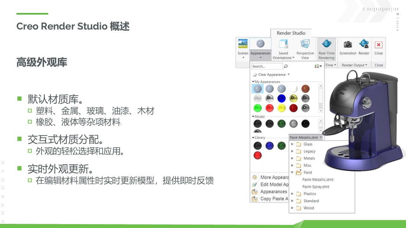This screenshot has width=406, height=228.
Task: Click the Render teapot icon
Action: pyautogui.click(x=364, y=44)
